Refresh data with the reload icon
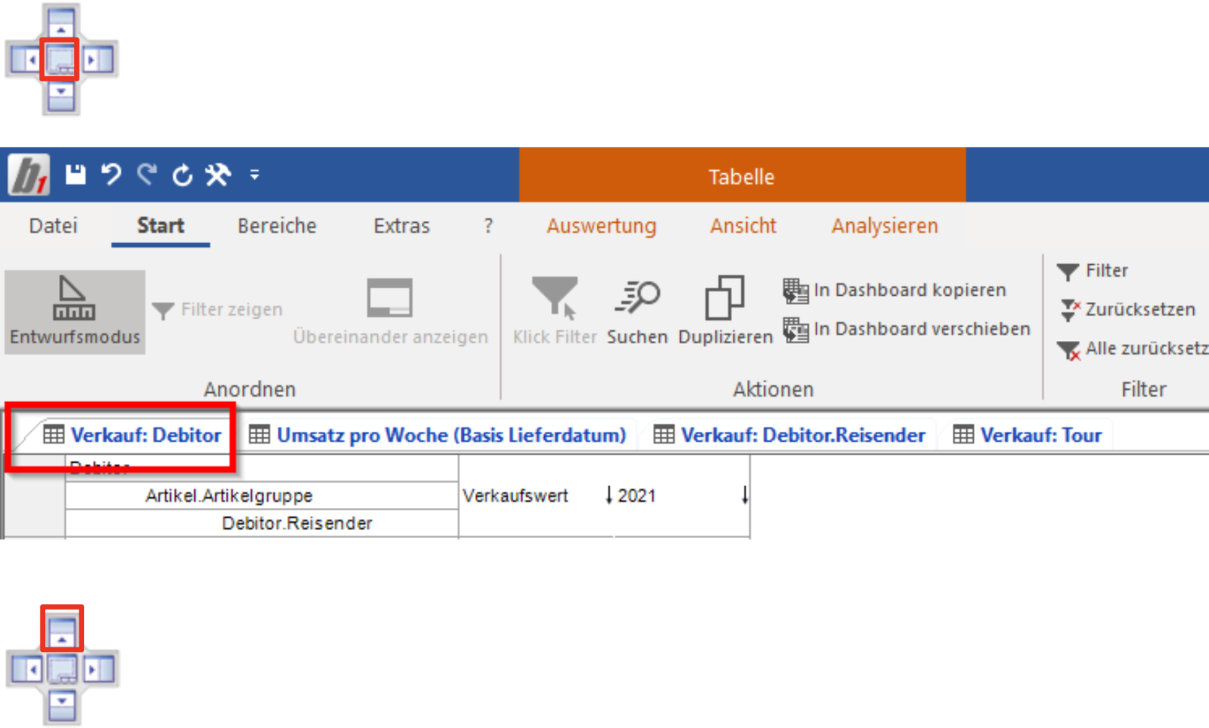Image resolution: width=1209 pixels, height=728 pixels. pyautogui.click(x=183, y=175)
